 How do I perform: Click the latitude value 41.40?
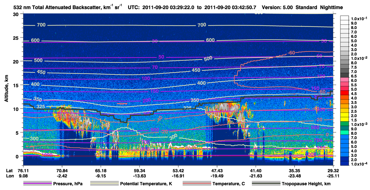256,170
